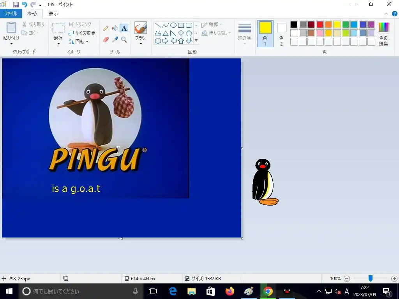The image size is (399, 299).
Task: Open the 選択 dropdown arrow
Action: point(58,44)
